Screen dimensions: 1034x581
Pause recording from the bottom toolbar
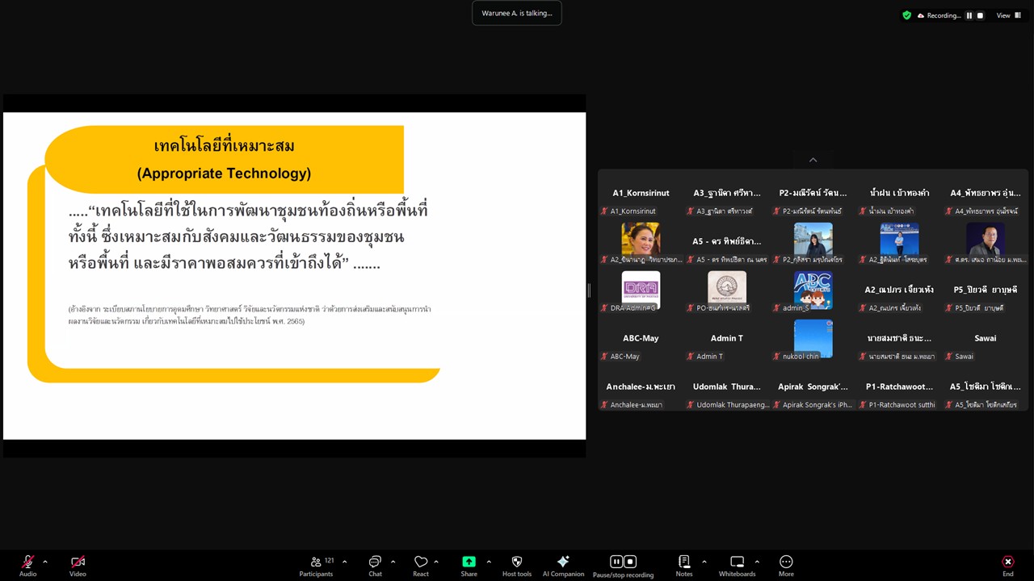pyautogui.click(x=616, y=562)
